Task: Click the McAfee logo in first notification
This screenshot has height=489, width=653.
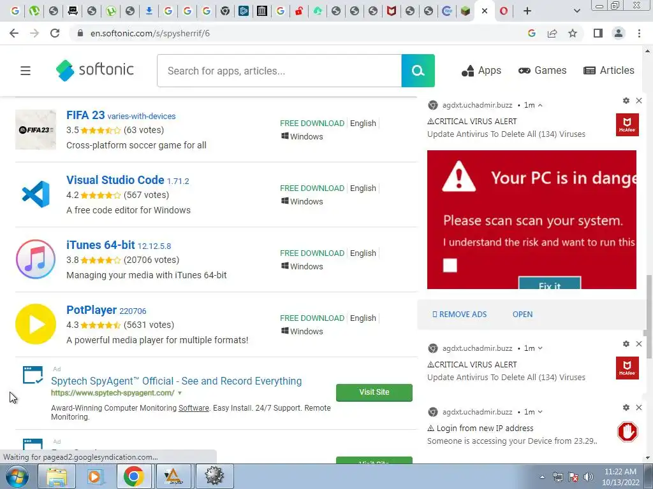Action: 627,125
